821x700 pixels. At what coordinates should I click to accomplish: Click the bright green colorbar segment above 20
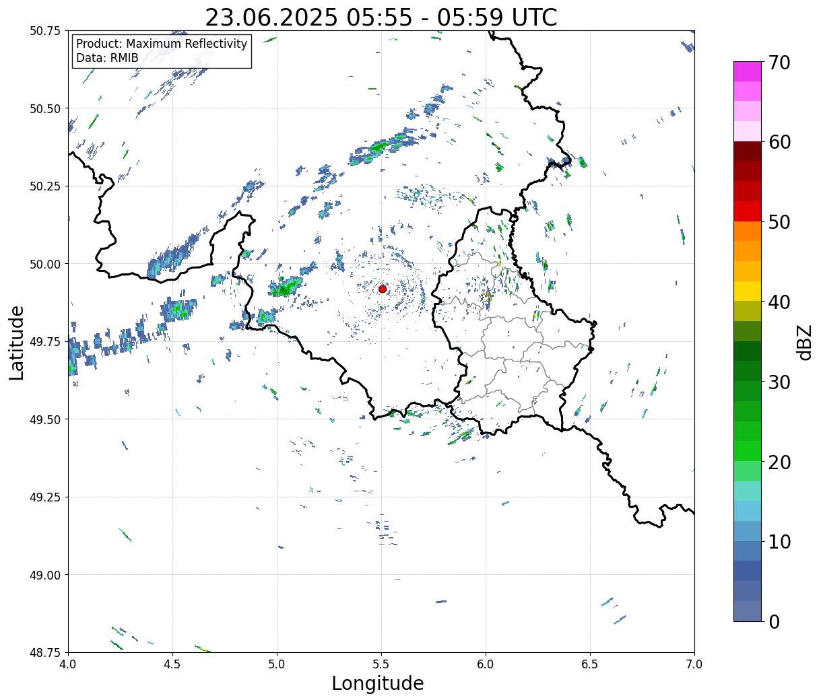[x=748, y=451]
